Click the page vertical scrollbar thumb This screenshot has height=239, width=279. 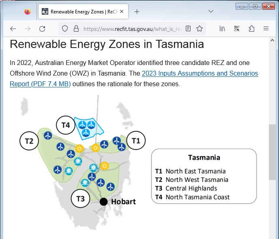(272, 152)
